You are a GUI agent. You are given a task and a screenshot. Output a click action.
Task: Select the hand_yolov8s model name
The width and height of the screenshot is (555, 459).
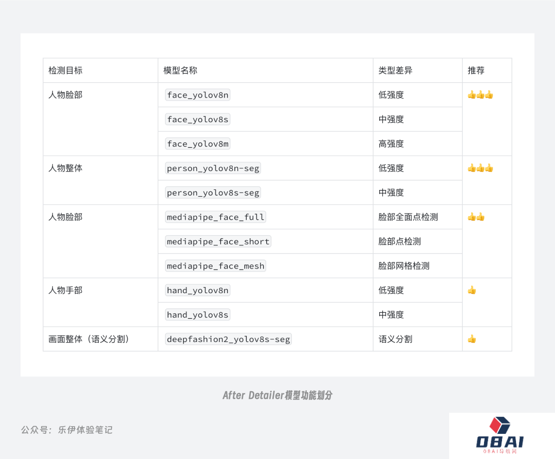(197, 315)
